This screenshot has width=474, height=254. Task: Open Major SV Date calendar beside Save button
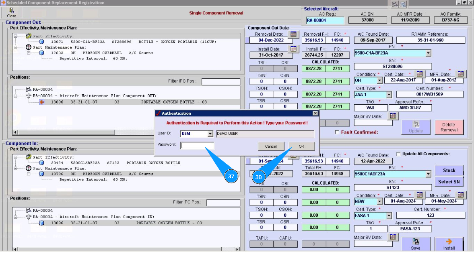click(393, 237)
